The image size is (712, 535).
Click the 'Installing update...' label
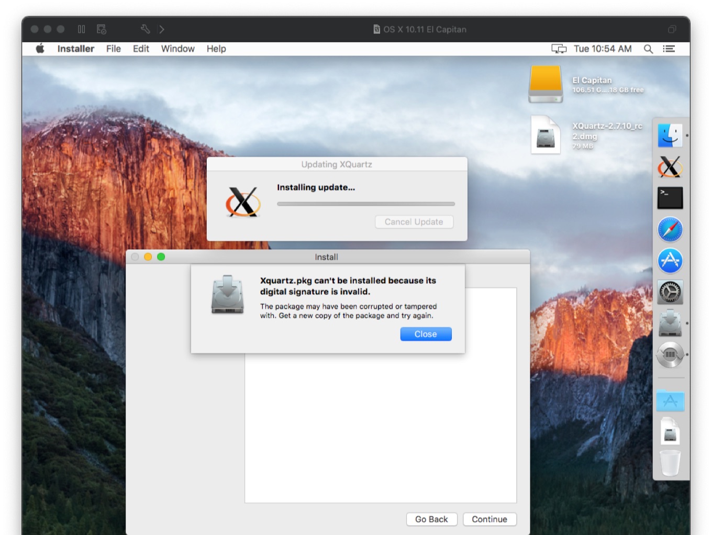316,187
